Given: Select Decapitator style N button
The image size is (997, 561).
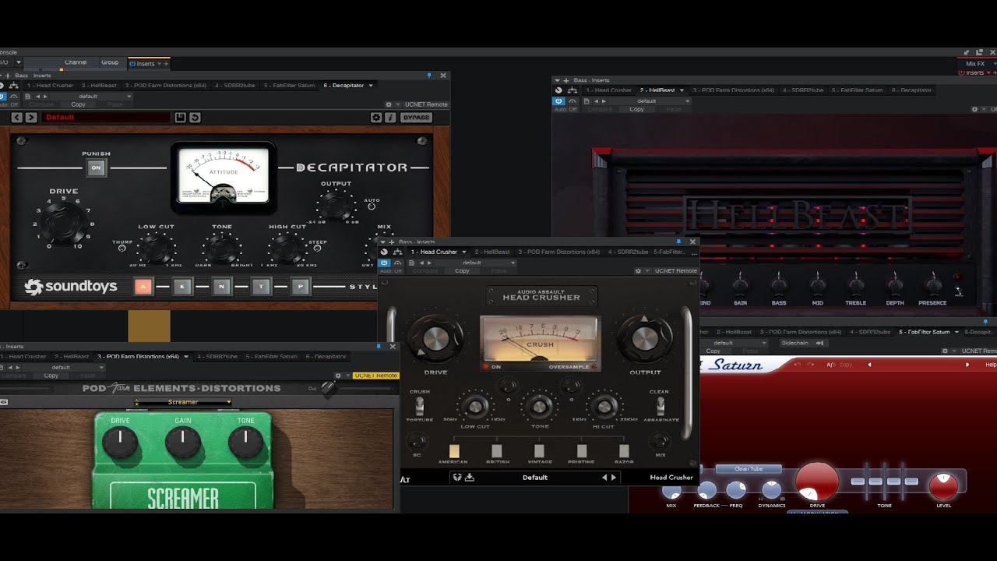Looking at the screenshot, I should click(x=222, y=287).
